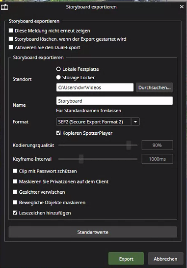Click the Keyframe-Interval label

coord(32,159)
